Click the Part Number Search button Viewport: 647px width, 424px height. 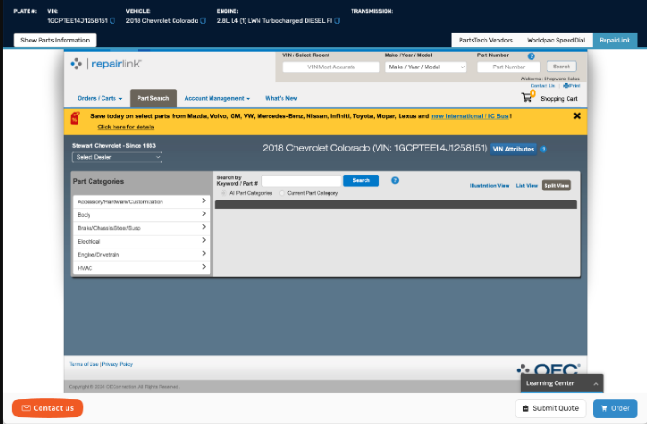[561, 67]
